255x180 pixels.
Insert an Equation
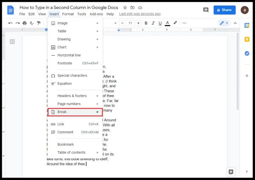[75, 84]
